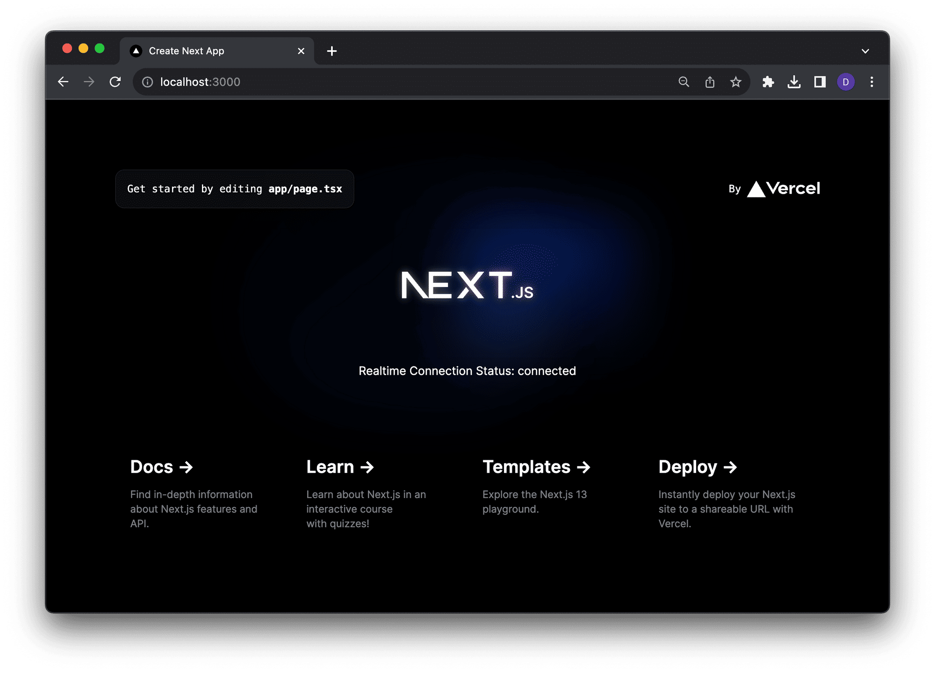Open a new tab with plus button
The height and width of the screenshot is (673, 935).
click(332, 51)
